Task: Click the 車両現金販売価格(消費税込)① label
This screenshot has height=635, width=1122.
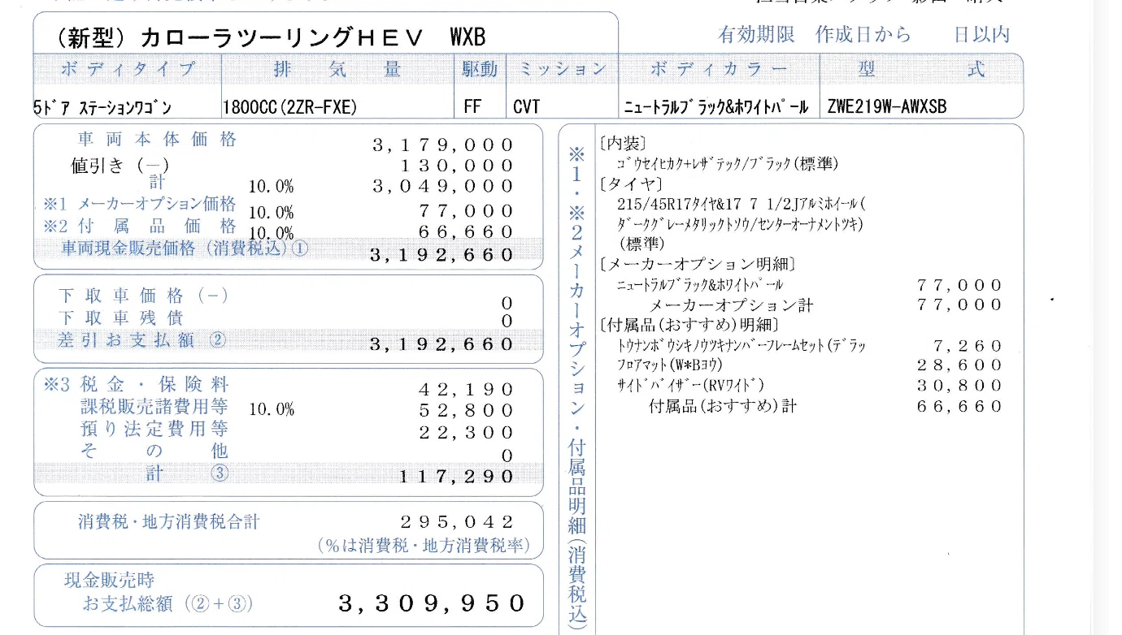Action: coord(185,248)
